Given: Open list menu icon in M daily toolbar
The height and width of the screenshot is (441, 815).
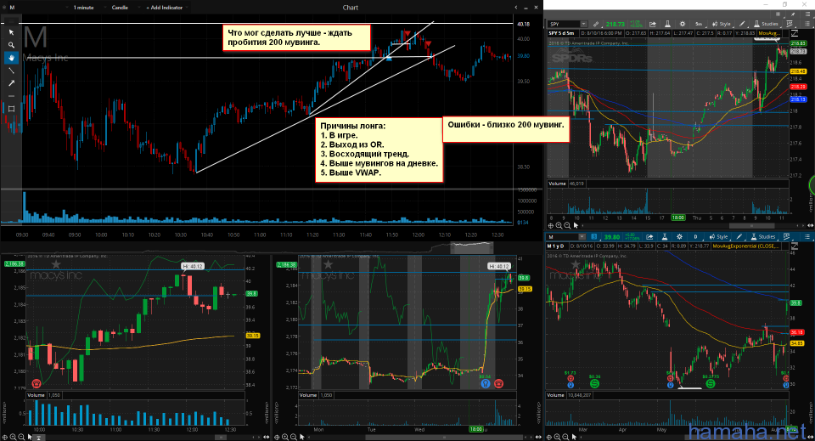Looking at the screenshot, I should (x=807, y=236).
